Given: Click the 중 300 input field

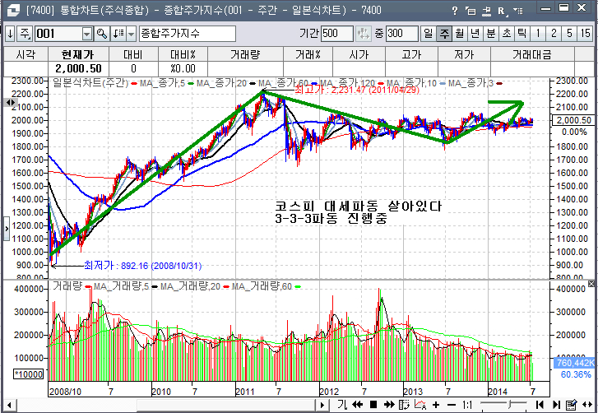Looking at the screenshot, I should tap(401, 34).
